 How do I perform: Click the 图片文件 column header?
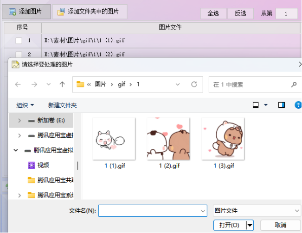(170, 27)
